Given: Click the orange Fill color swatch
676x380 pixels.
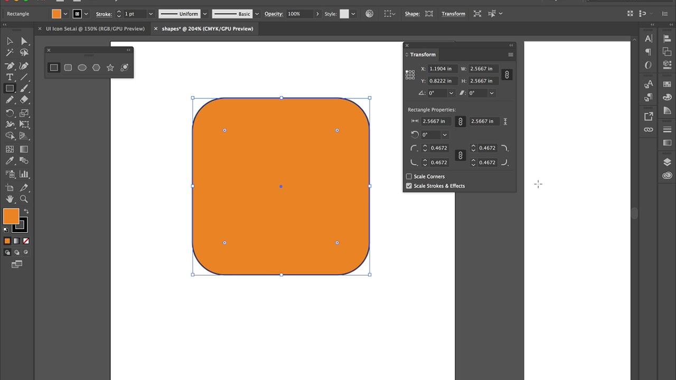Looking at the screenshot, I should click(57, 14).
